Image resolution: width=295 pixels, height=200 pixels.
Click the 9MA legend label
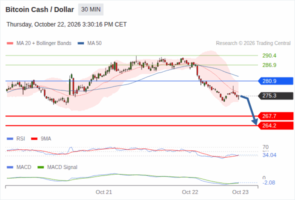pyautogui.click(x=46, y=139)
